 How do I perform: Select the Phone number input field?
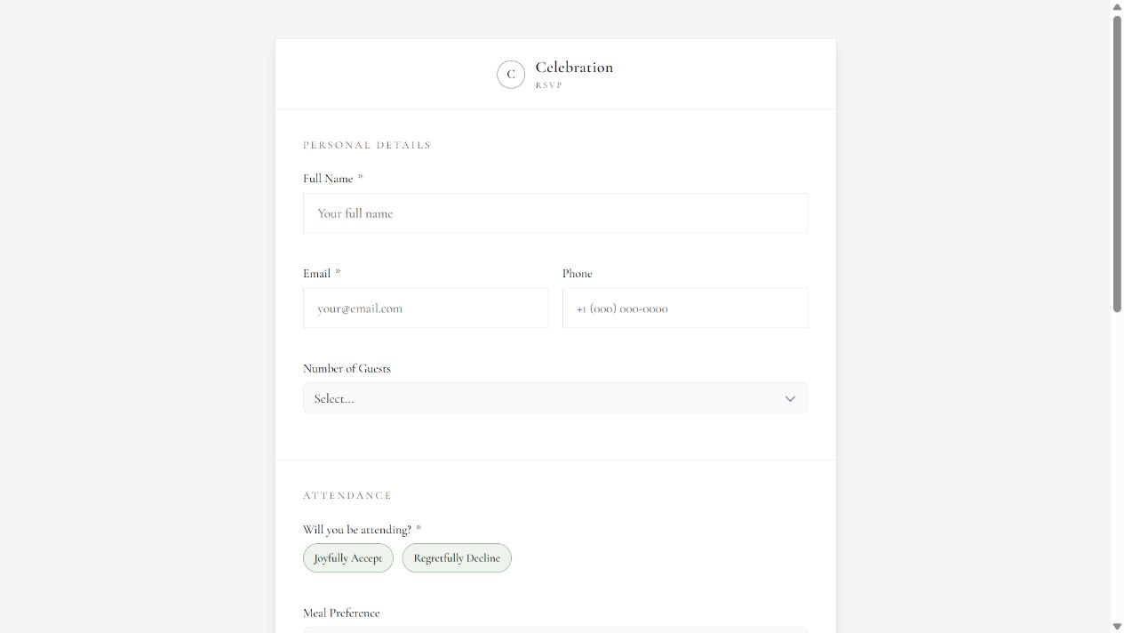[685, 308]
